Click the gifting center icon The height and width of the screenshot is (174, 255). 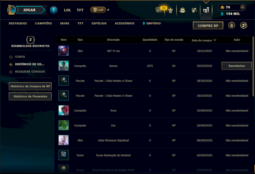tap(232, 25)
